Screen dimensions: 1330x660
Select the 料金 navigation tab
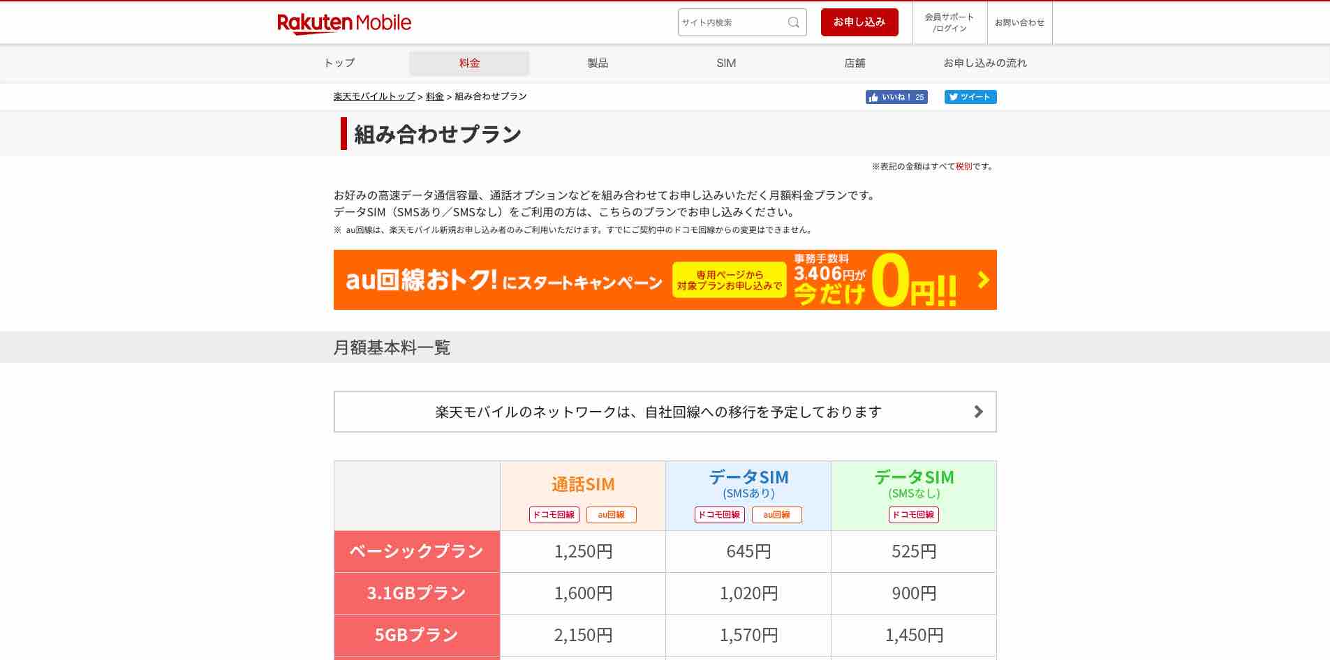click(469, 63)
